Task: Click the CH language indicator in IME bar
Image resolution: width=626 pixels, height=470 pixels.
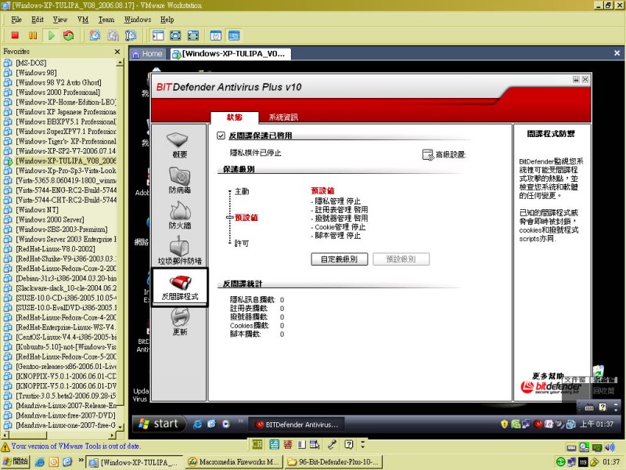Action: (x=257, y=444)
